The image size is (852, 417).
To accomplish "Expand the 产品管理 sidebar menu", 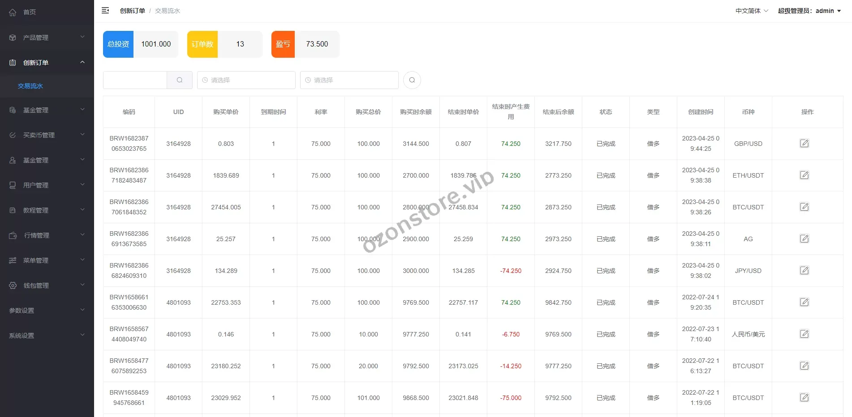I will tap(47, 38).
